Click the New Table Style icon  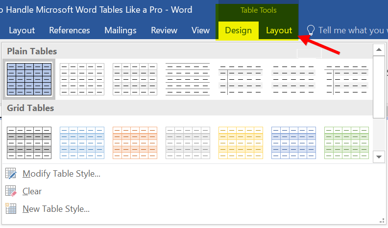[11, 209]
